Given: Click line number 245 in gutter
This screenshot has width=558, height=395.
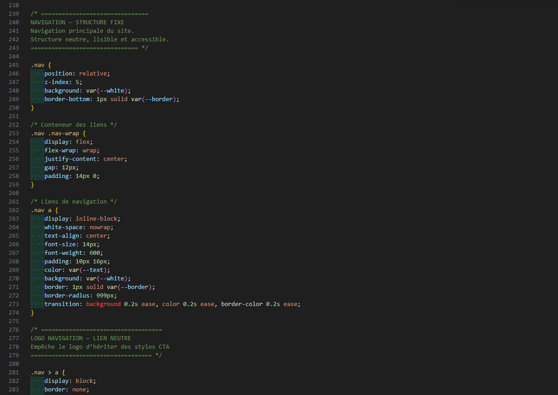Looking at the screenshot, I should tap(13, 65).
